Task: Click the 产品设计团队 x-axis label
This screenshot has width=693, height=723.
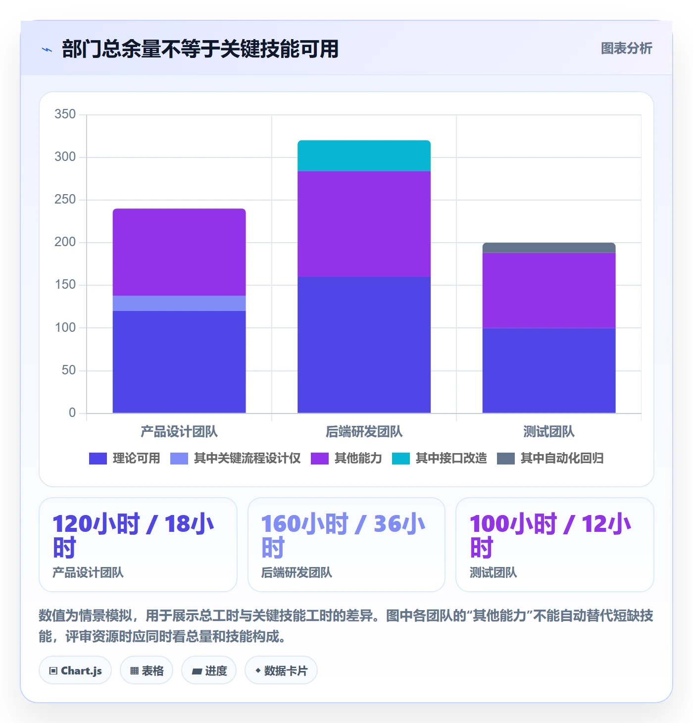Action: (179, 432)
